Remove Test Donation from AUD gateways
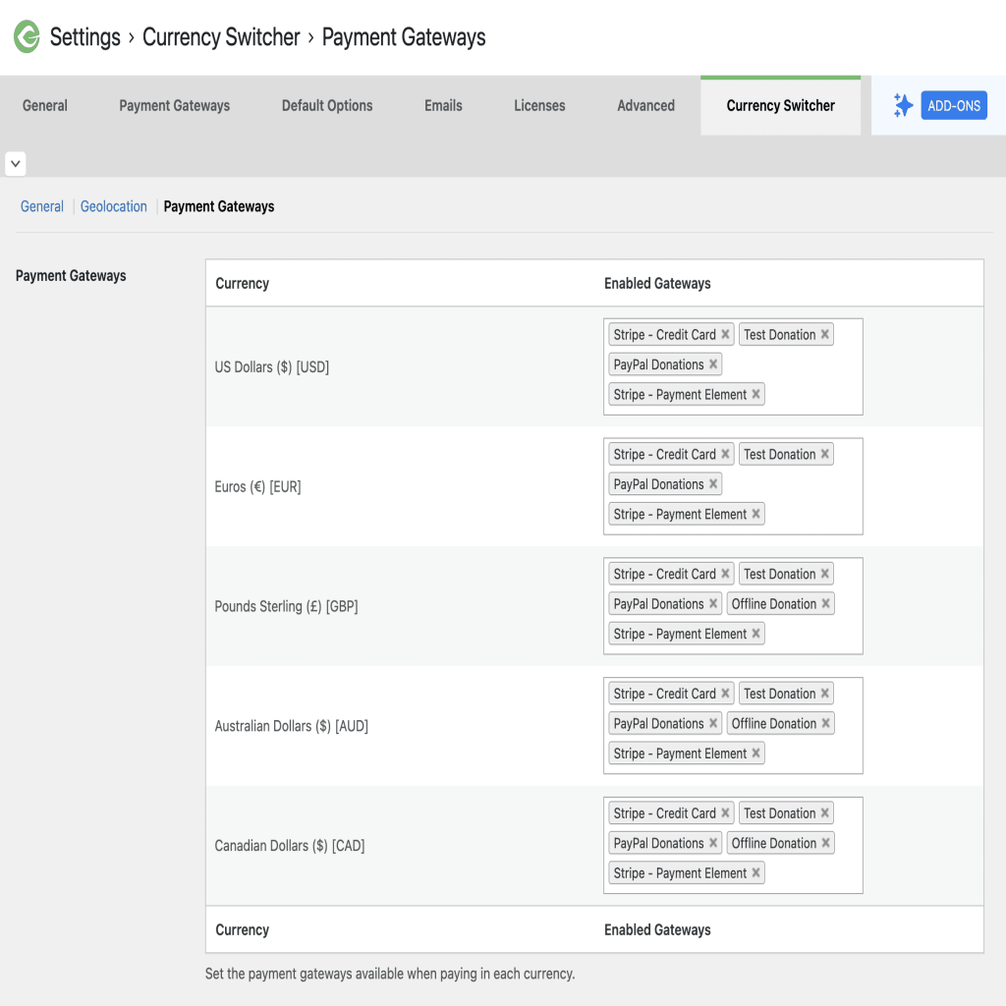Screen dimensions: 1006x1006 (x=825, y=694)
